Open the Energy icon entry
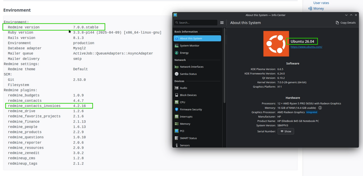The width and height of the screenshot is (363, 176). click(177, 53)
